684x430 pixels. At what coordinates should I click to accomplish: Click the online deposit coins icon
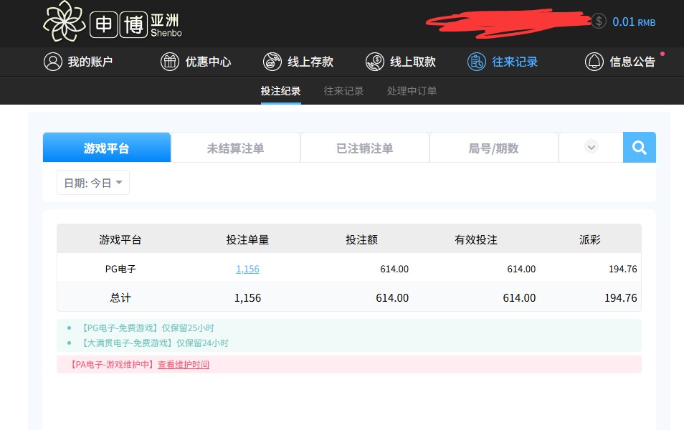(272, 62)
